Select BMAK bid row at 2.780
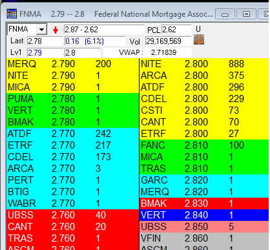The height and width of the screenshot is (250, 270). pos(73,122)
